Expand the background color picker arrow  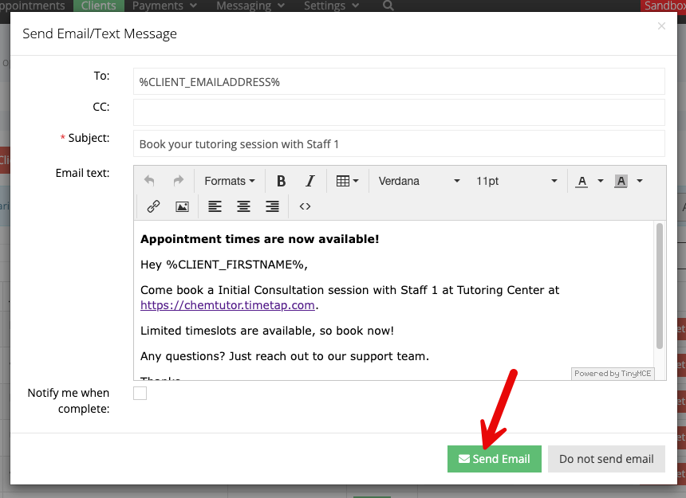[x=640, y=181]
